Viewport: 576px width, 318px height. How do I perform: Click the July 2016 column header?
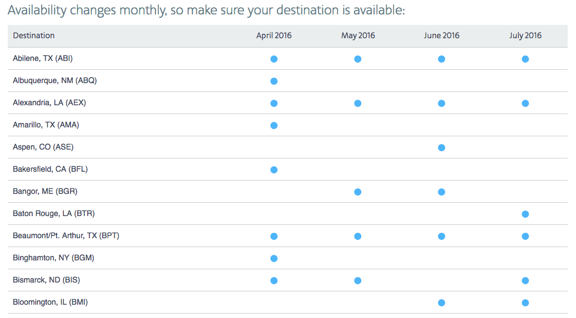point(525,35)
